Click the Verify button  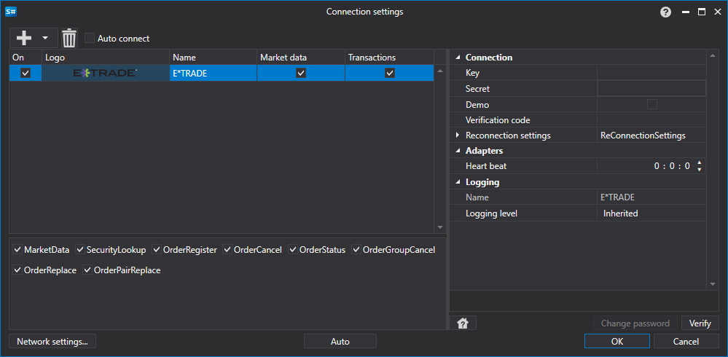tap(700, 323)
